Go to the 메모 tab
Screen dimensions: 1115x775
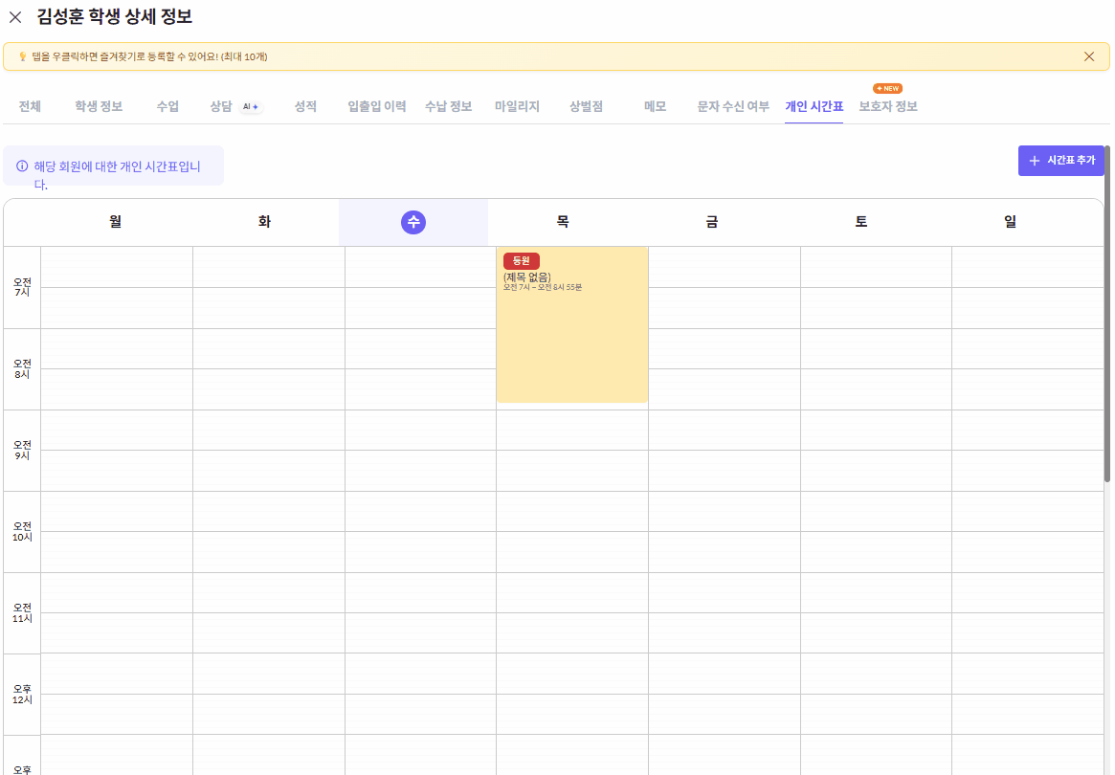(x=655, y=106)
